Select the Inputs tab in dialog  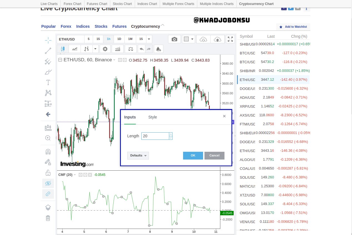click(130, 117)
